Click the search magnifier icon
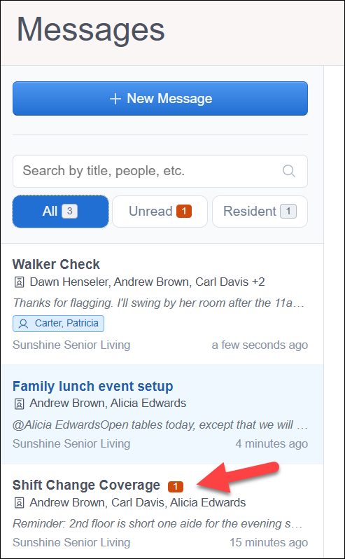This screenshot has width=345, height=559. (x=289, y=171)
